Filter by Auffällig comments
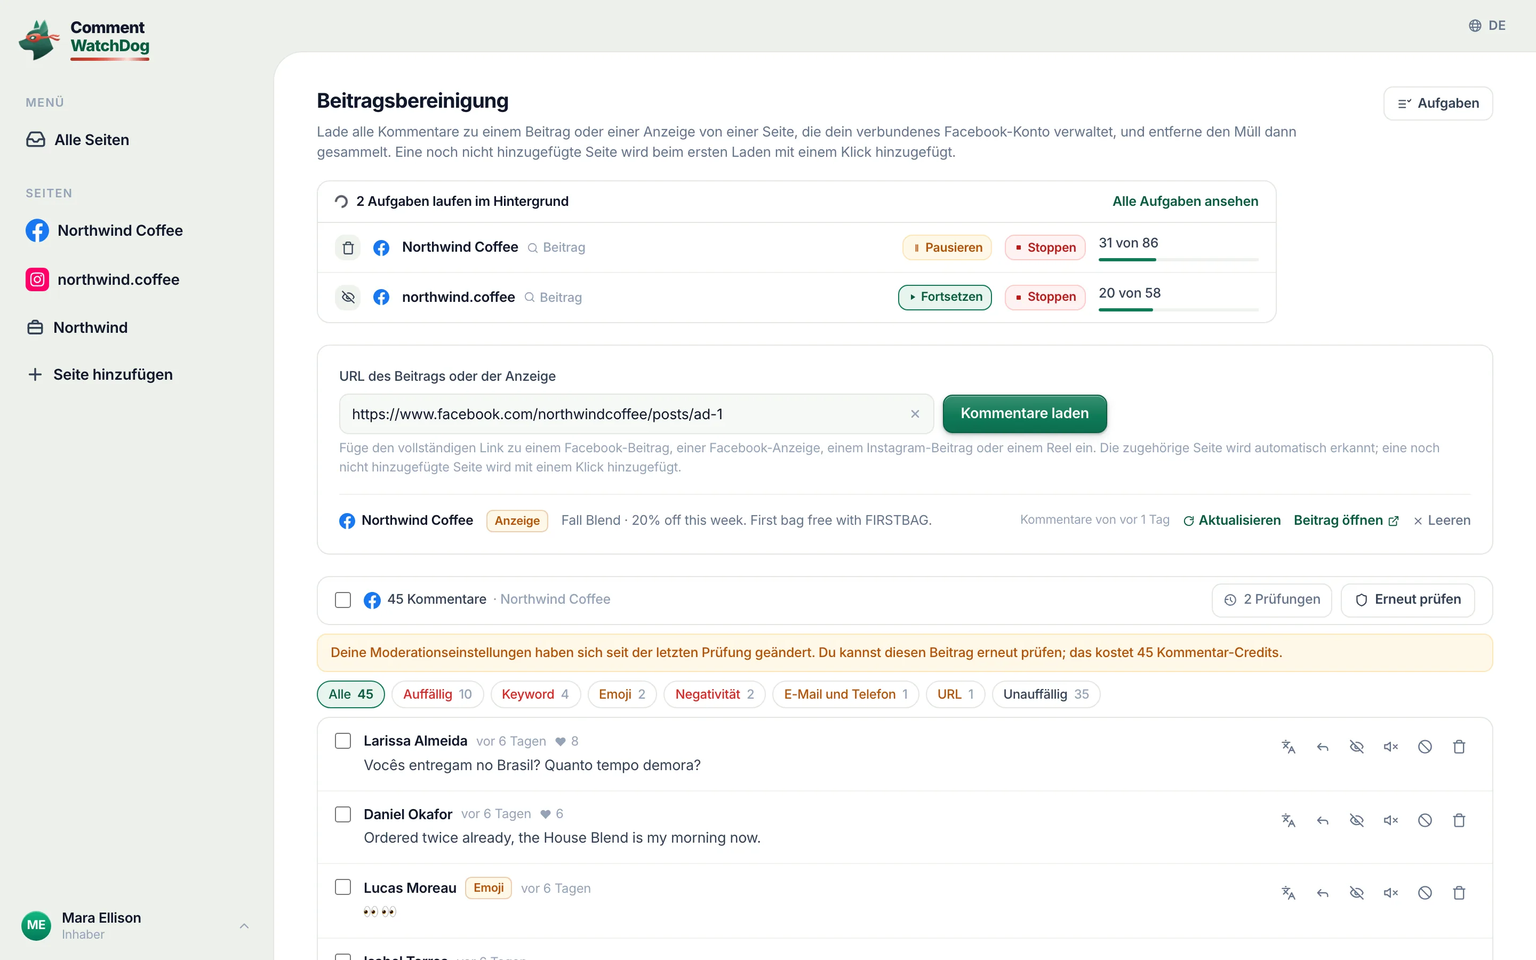This screenshot has height=960, width=1536. 437,694
